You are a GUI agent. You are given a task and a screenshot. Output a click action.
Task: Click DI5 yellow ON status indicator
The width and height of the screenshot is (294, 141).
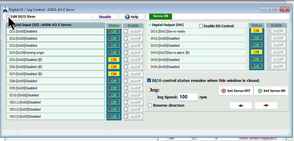(114, 60)
